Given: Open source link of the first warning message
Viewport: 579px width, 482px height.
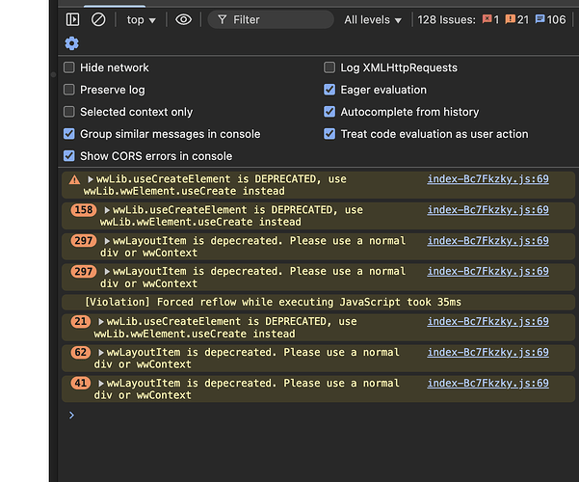Looking at the screenshot, I should [487, 179].
